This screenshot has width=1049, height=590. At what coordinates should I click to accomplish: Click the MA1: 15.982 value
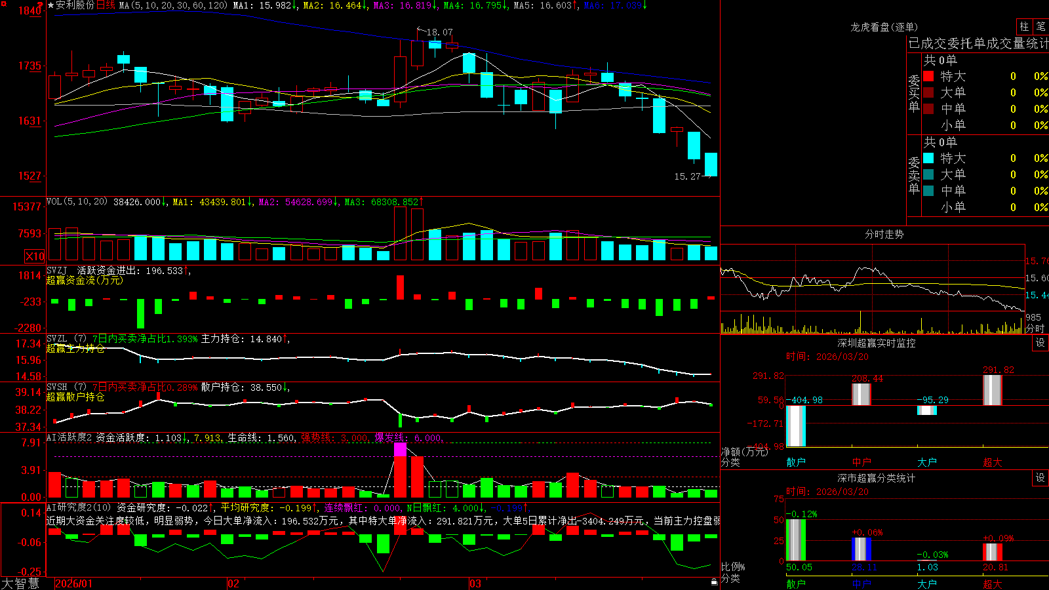[x=262, y=5]
